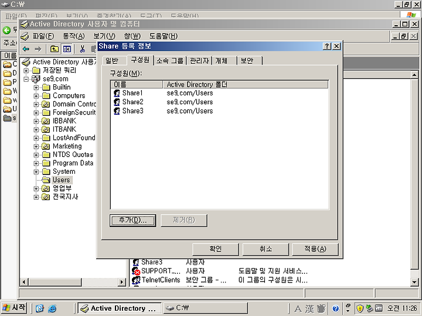422x316 pixels.
Task: Click the Users open folder icon
Action: point(46,180)
